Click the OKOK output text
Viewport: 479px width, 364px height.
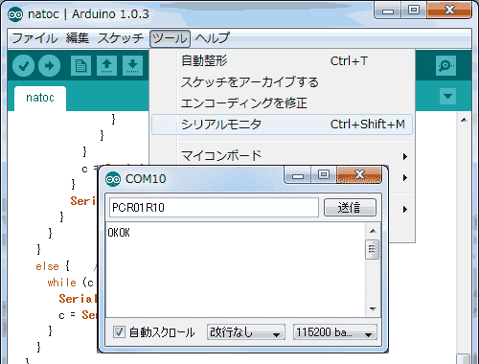(119, 233)
